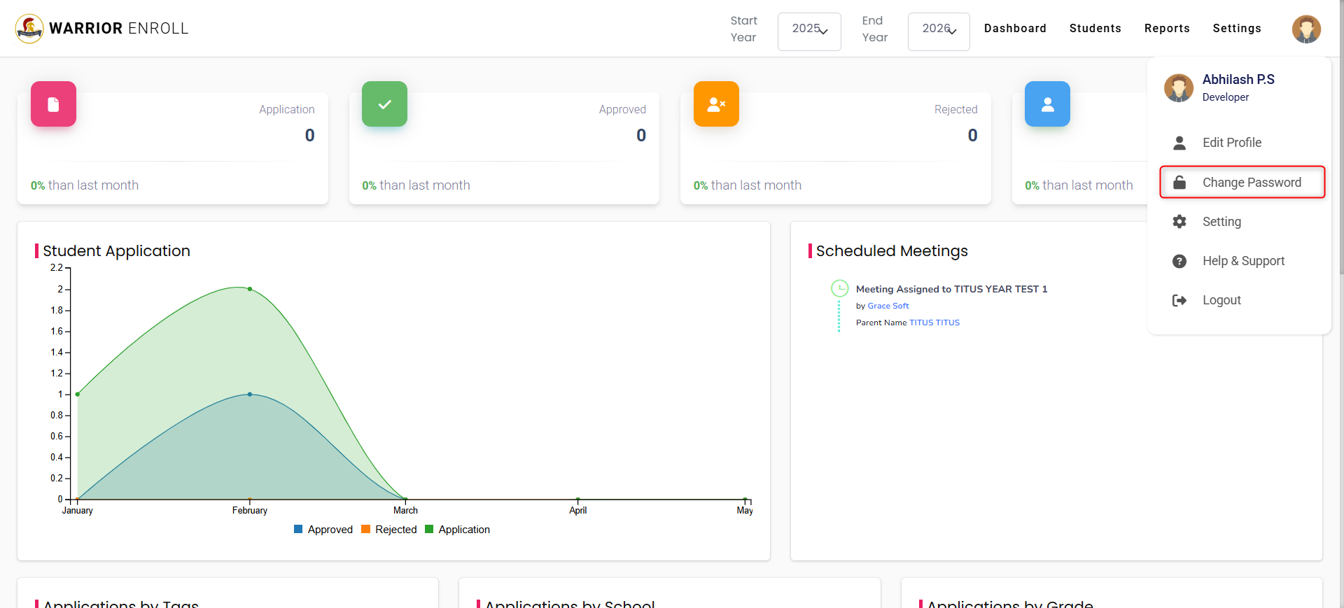Open the Reports navigation menu

pyautogui.click(x=1167, y=29)
